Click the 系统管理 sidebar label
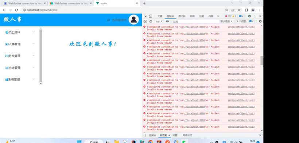The height and width of the screenshot is (143, 299). tap(14, 79)
